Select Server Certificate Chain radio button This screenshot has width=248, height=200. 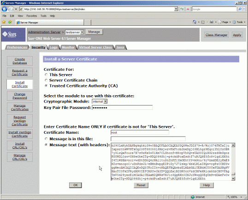46,80
